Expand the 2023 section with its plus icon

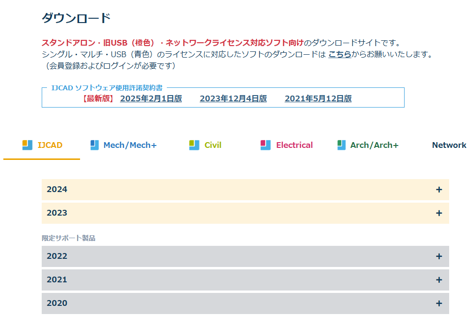(439, 213)
